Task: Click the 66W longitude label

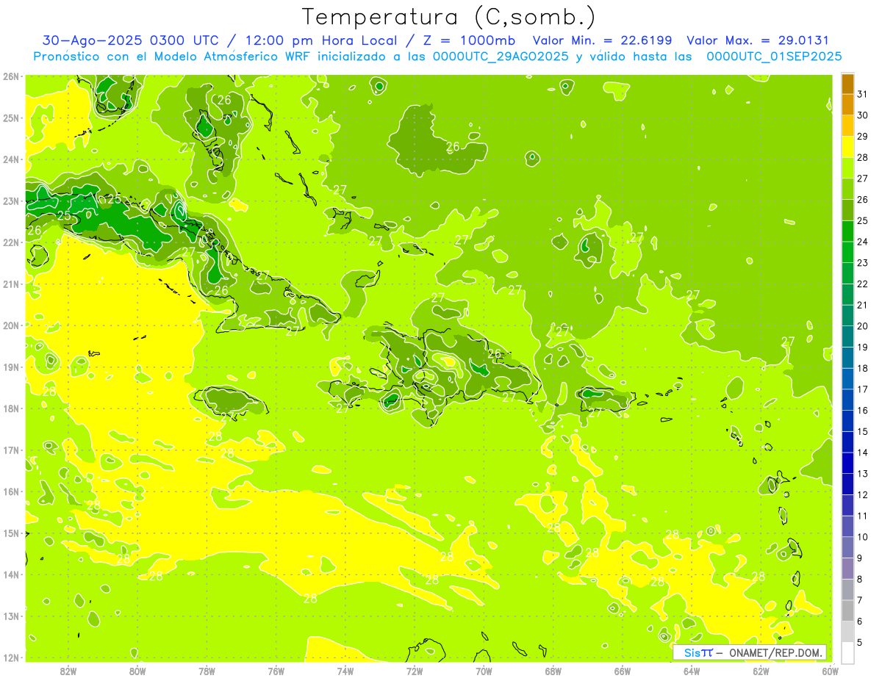Action: [623, 671]
